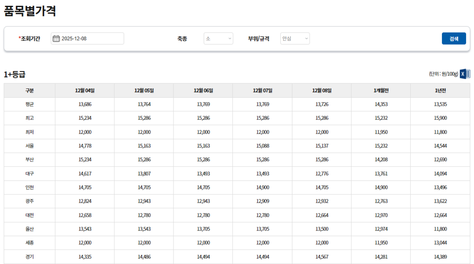Click the 세종 row label
This screenshot has width=474, height=264.
coord(29,243)
